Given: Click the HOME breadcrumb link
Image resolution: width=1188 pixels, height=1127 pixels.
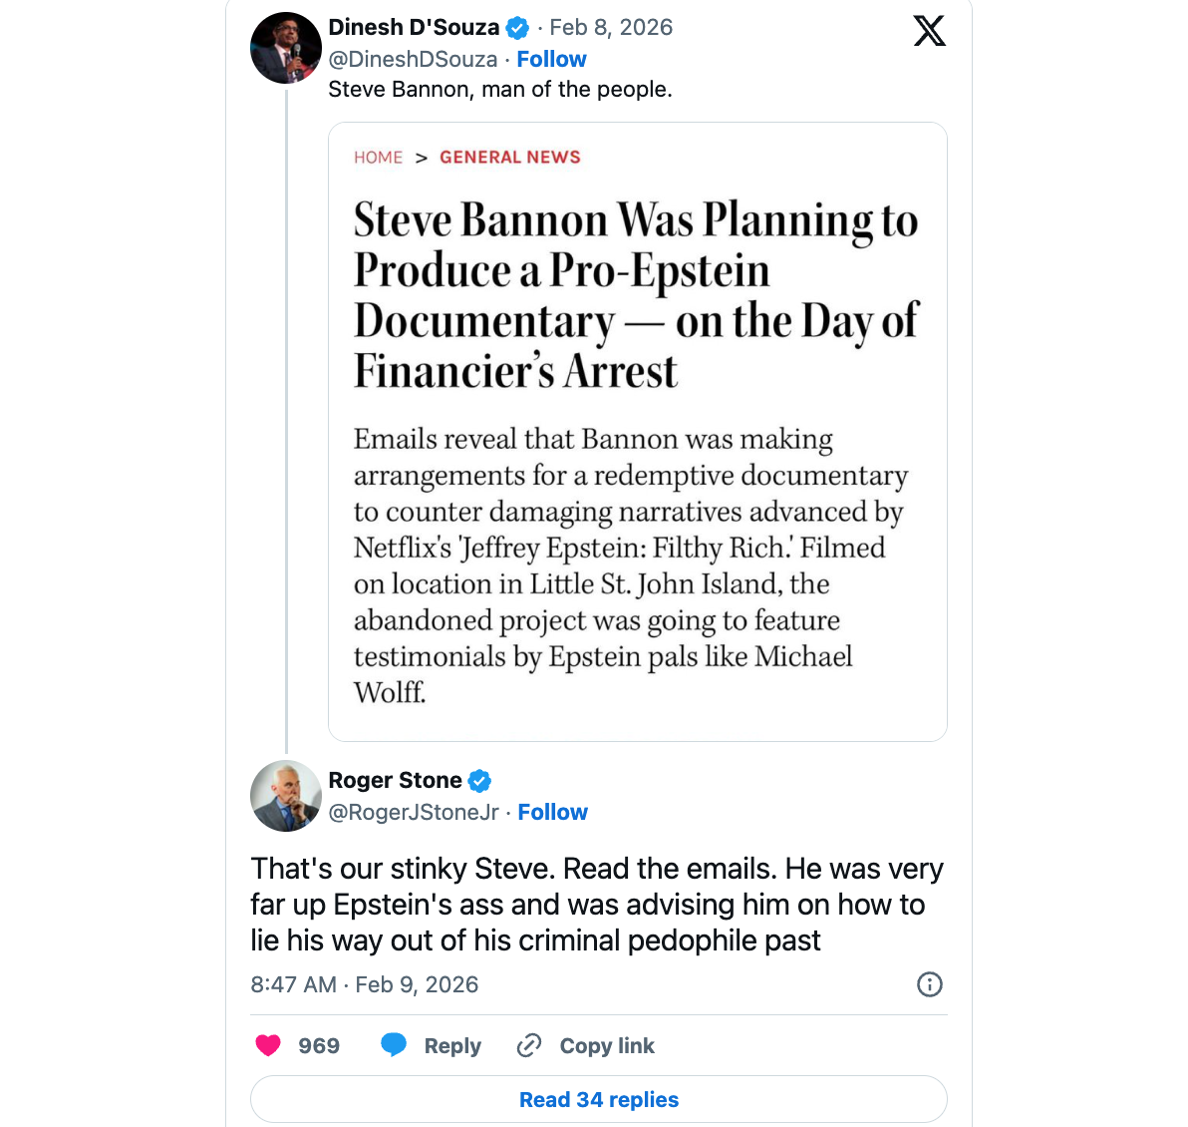Looking at the screenshot, I should 378,157.
